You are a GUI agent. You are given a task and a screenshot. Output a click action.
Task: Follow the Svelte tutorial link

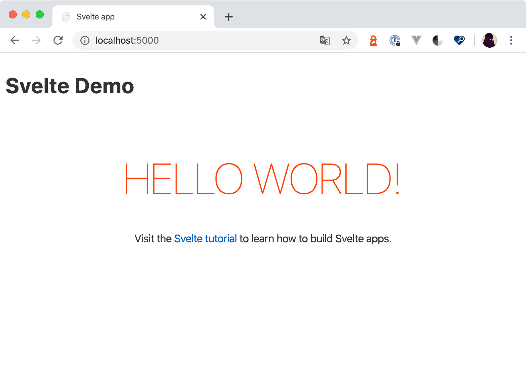pyautogui.click(x=205, y=239)
